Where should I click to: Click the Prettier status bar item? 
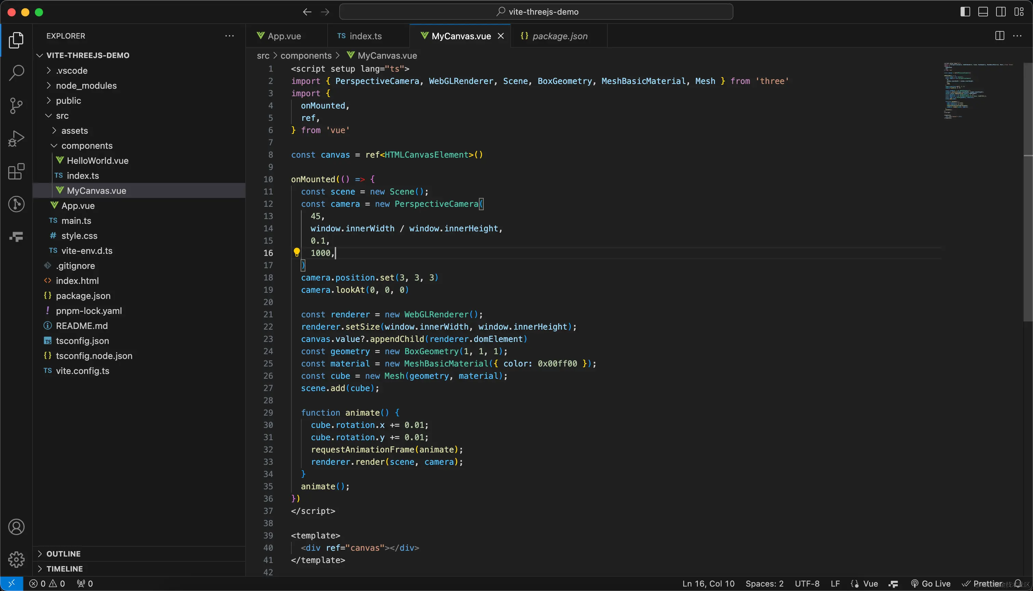tap(982, 584)
